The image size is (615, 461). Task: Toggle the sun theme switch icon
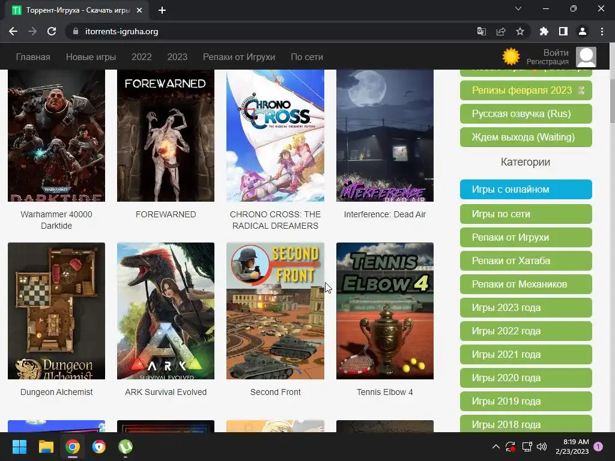click(x=511, y=57)
